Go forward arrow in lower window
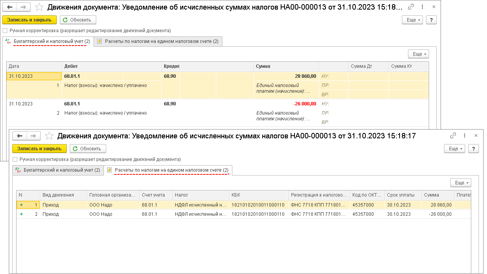Image resolution: width=487 pixels, height=274 pixels. pyautogui.click(x=34, y=136)
